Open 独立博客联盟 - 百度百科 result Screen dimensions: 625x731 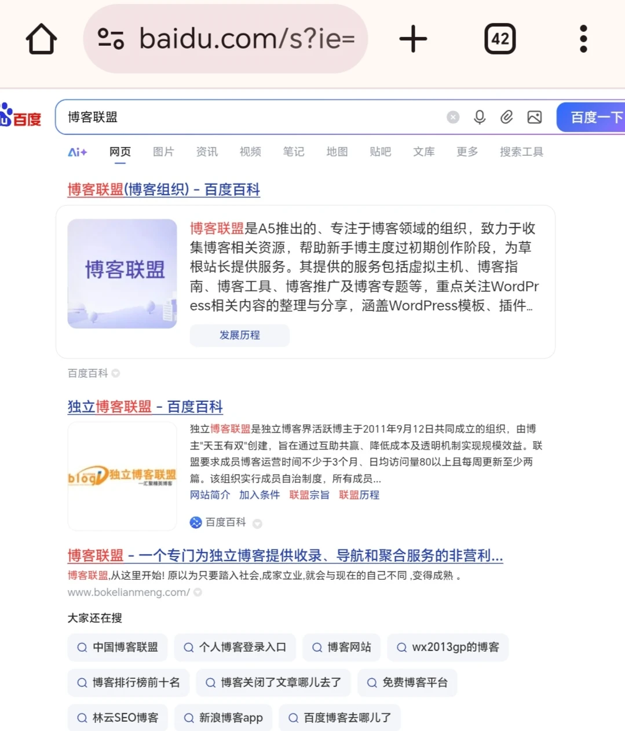click(145, 407)
